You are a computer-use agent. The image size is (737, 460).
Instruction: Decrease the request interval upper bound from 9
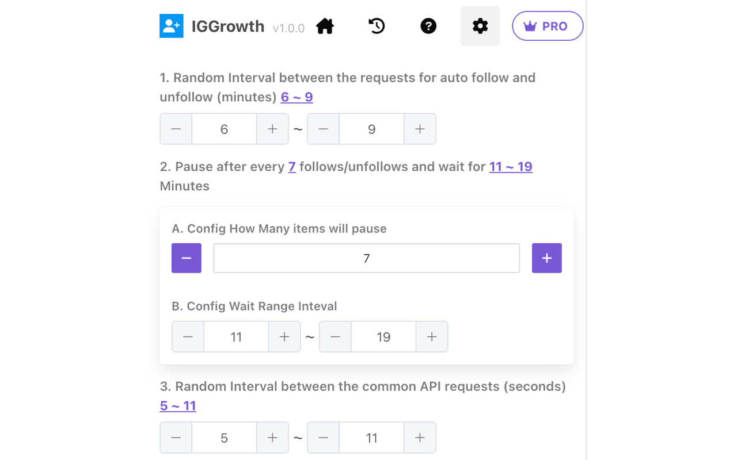[323, 129]
